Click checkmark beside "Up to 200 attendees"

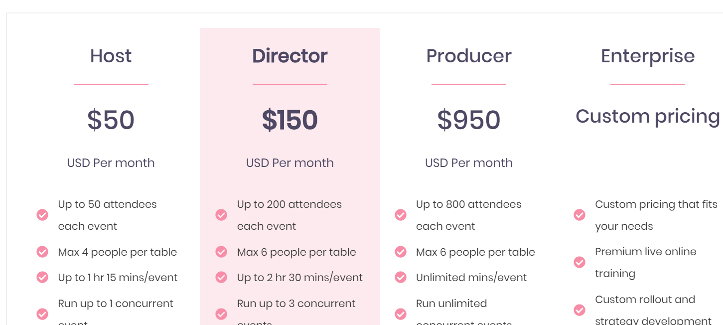coord(221,215)
